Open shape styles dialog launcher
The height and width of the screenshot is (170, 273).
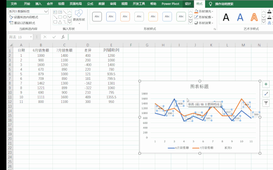(215, 29)
